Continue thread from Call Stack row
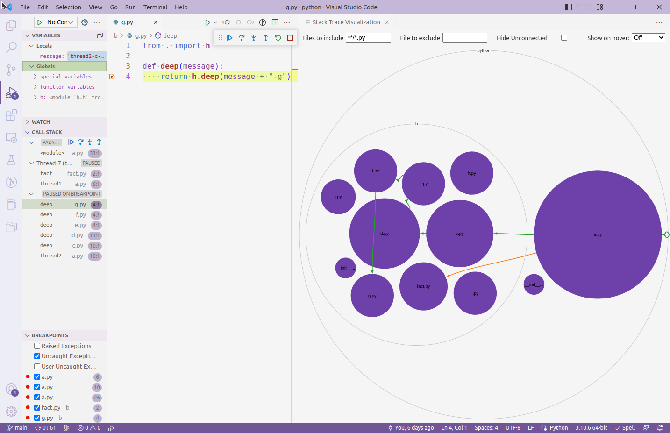 pos(71,142)
